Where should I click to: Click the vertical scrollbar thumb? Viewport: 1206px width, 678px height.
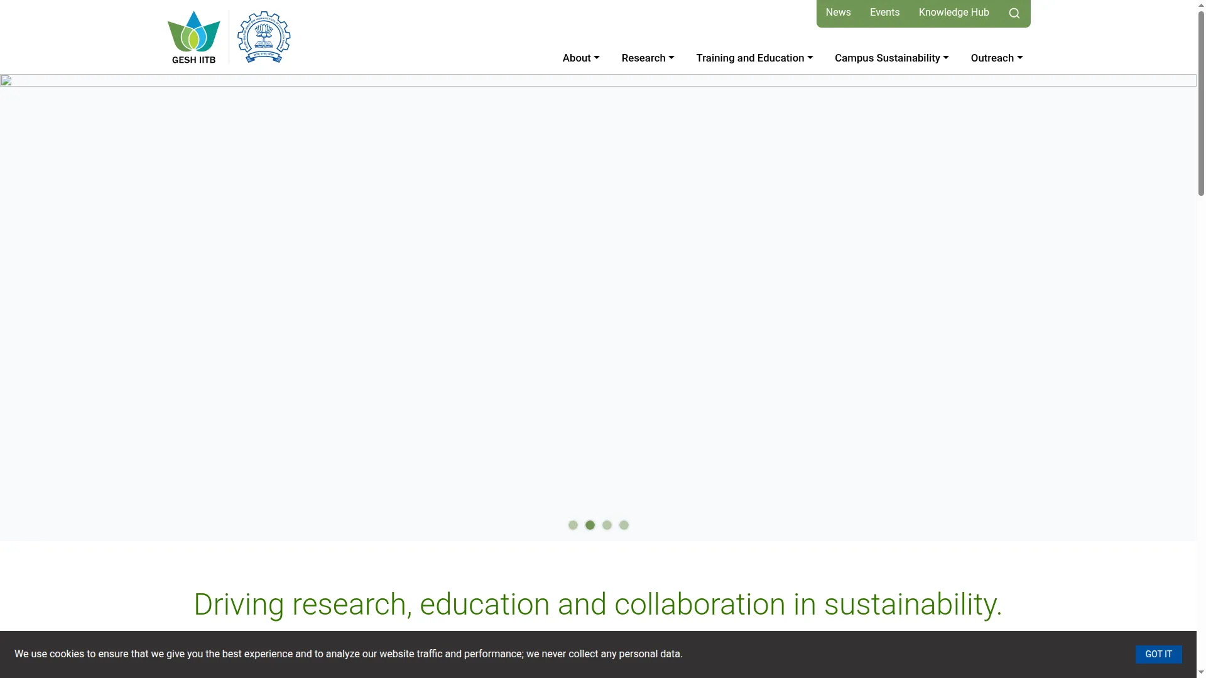pos(1201,104)
